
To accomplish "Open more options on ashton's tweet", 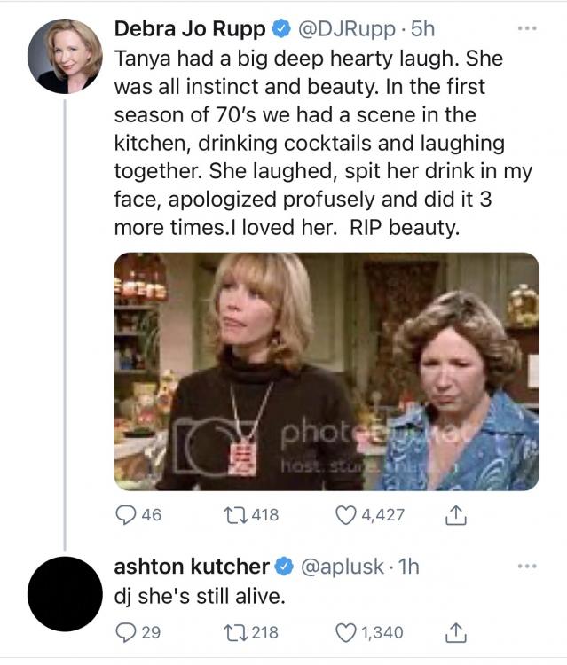I will [529, 566].
